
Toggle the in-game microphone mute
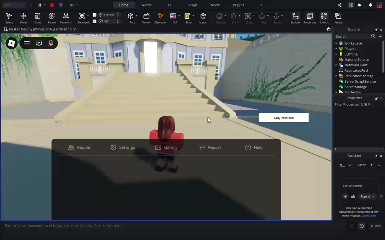(x=51, y=43)
